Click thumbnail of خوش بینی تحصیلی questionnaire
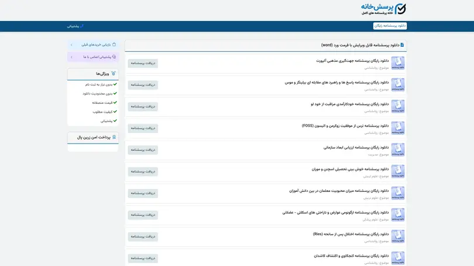This screenshot has height=266, width=474. 398,171
